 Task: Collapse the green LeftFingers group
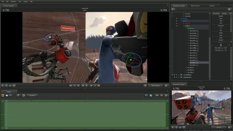click(x=186, y=28)
